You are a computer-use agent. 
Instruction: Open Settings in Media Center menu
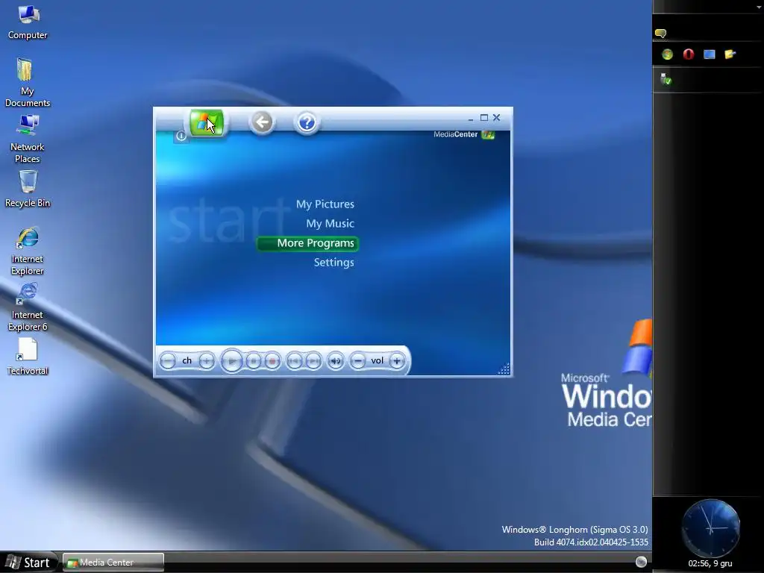coord(334,263)
